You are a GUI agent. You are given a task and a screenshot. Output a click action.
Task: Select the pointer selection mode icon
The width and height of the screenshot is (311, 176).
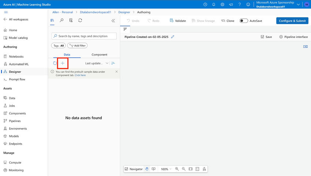154,169
